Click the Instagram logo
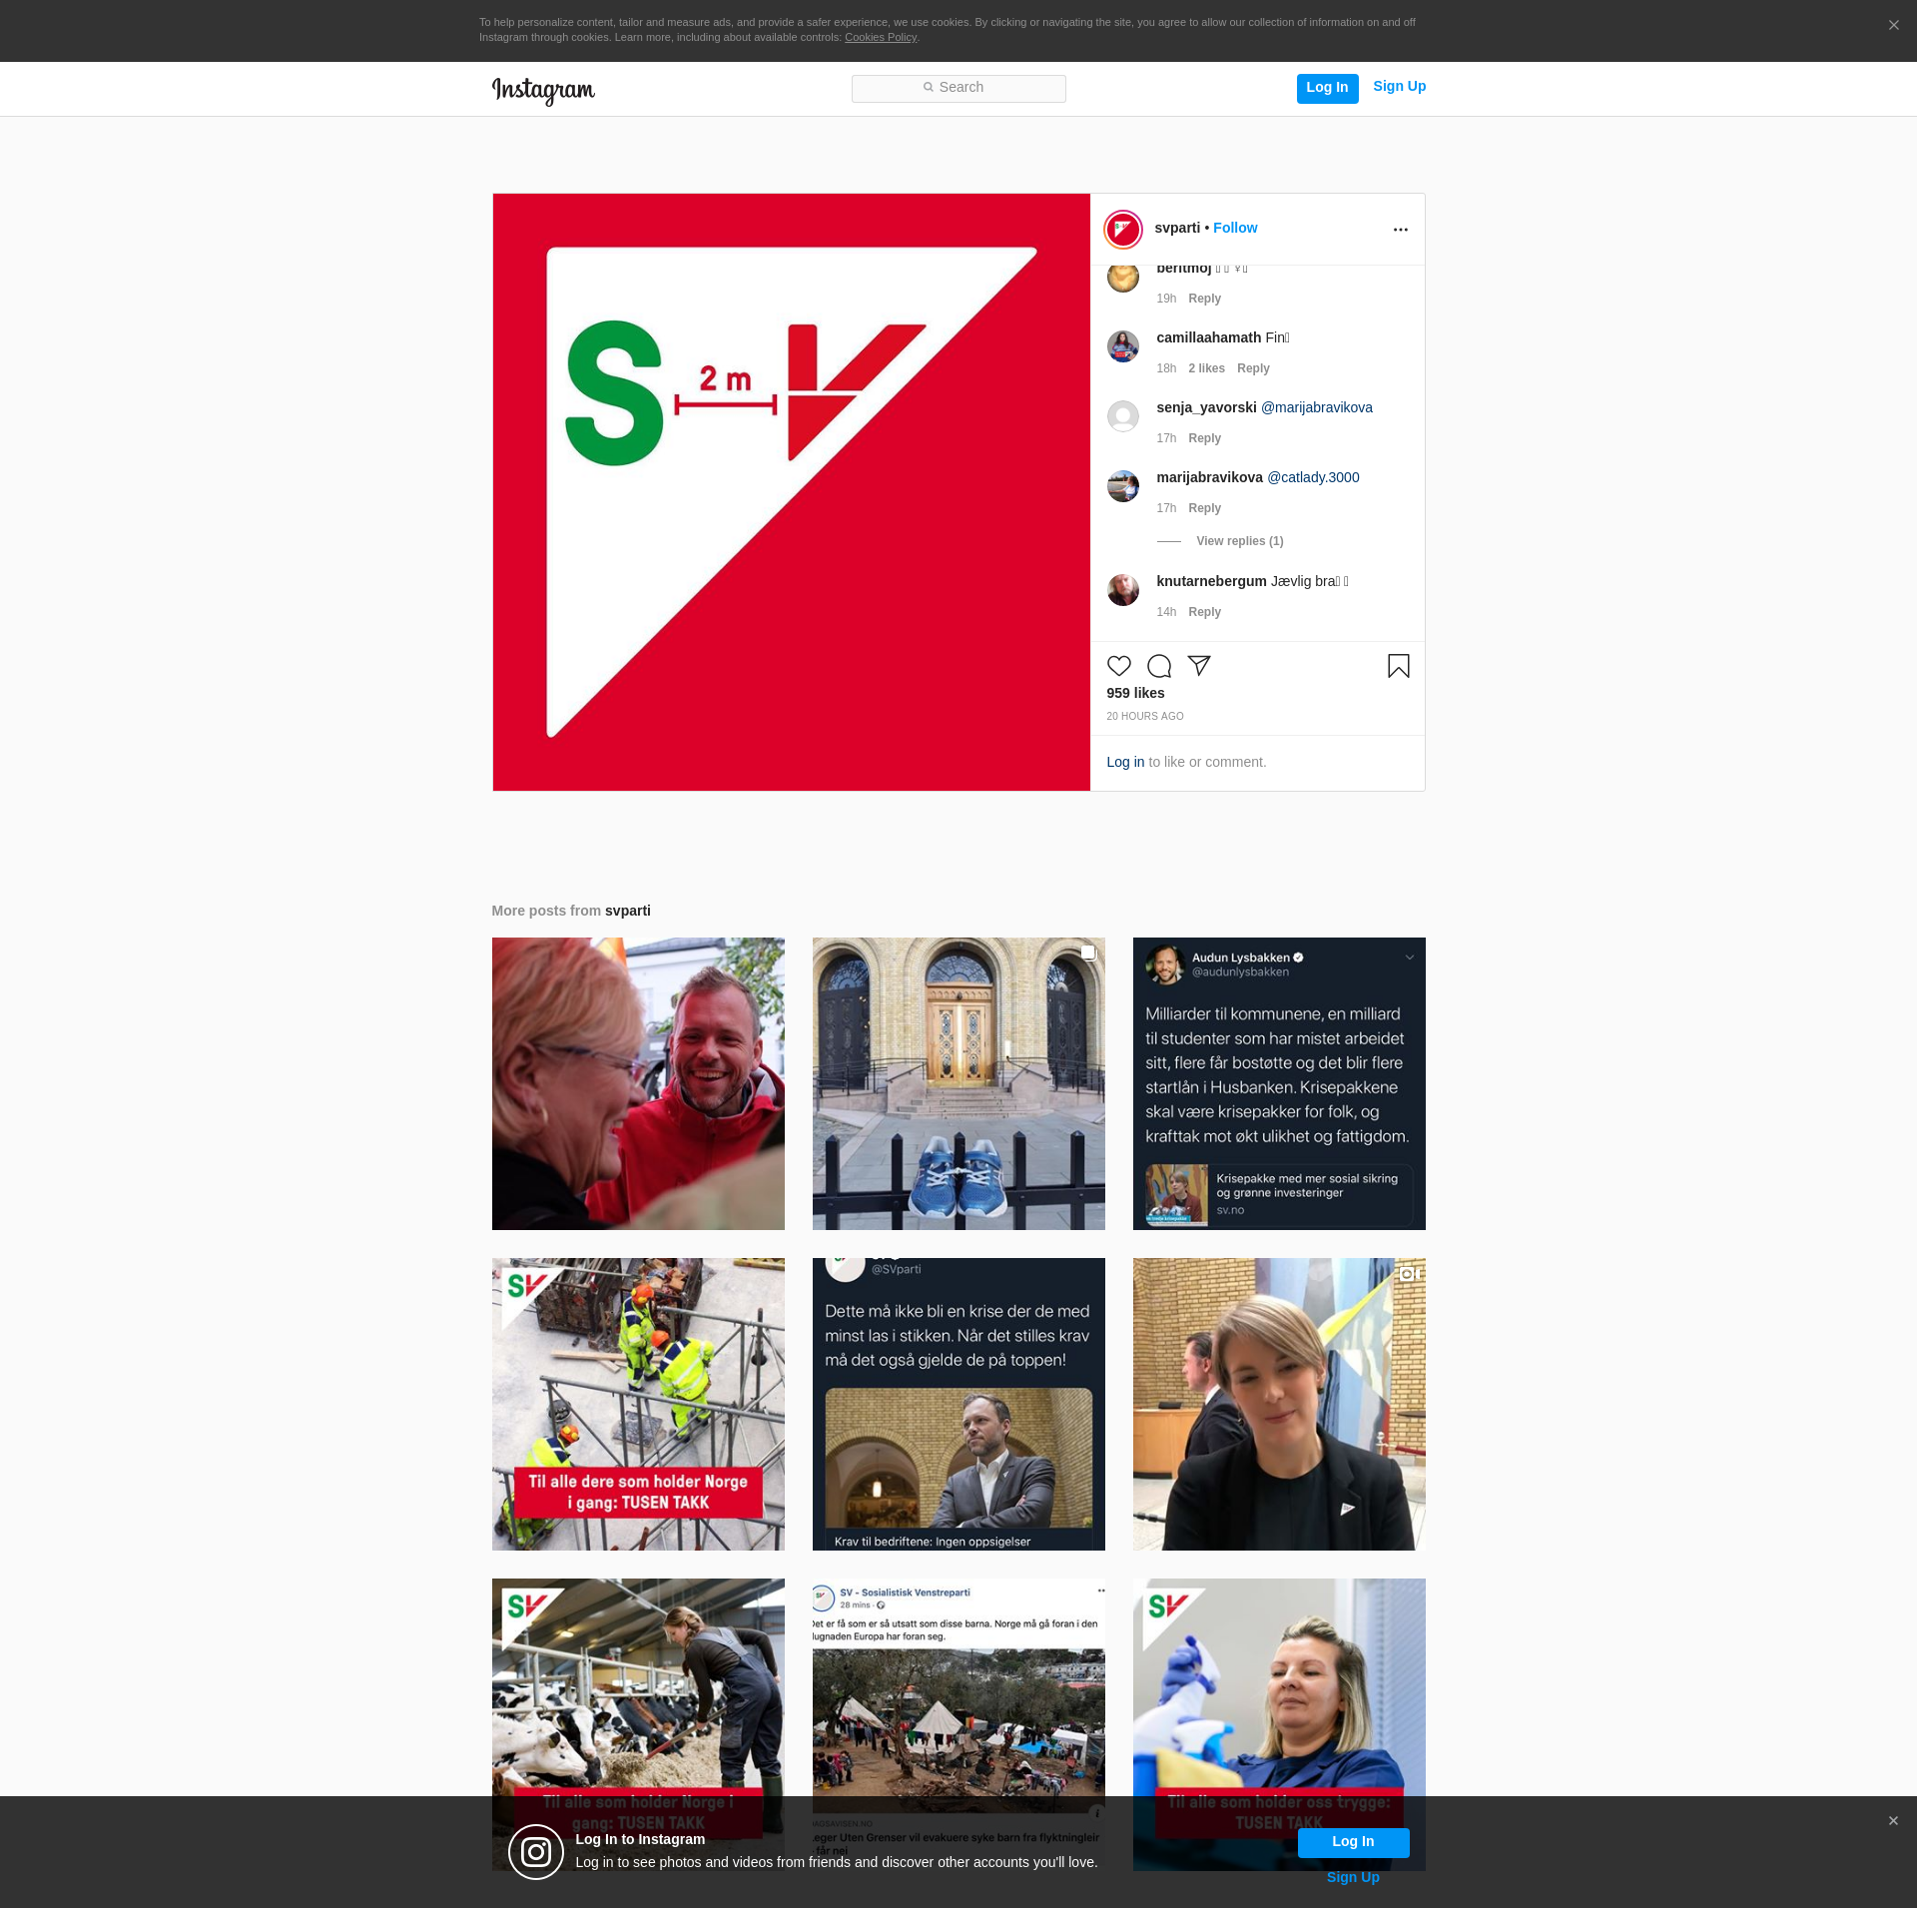This screenshot has height=1908, width=1917. click(x=543, y=90)
